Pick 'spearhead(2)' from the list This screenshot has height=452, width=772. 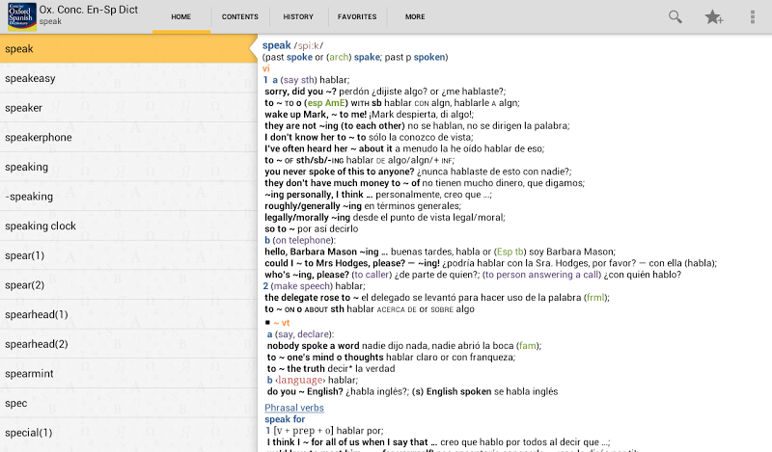127,344
